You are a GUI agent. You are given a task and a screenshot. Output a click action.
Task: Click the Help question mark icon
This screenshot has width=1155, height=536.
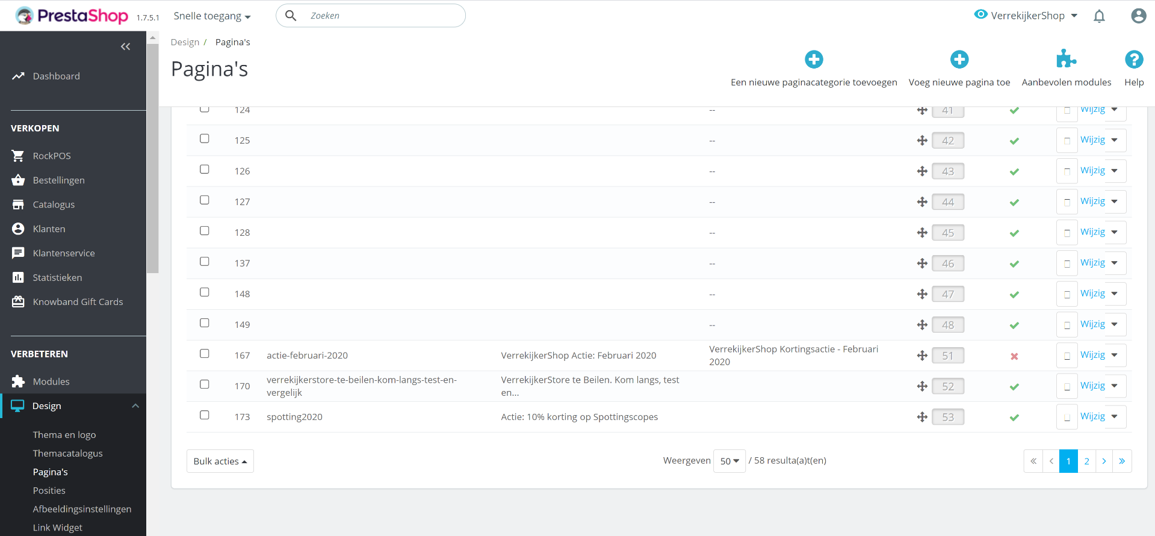1134,60
